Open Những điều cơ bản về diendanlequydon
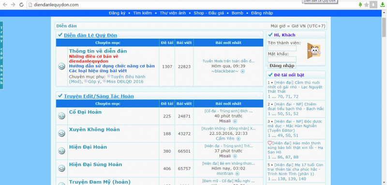Image resolution: width=387 pixels, height=185 pixels. click(93, 58)
